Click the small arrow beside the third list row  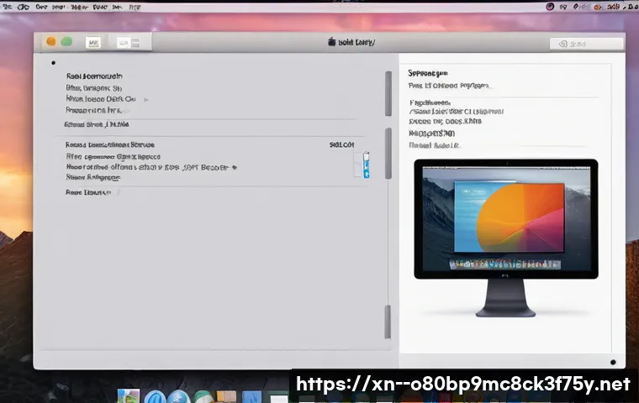pos(146,99)
